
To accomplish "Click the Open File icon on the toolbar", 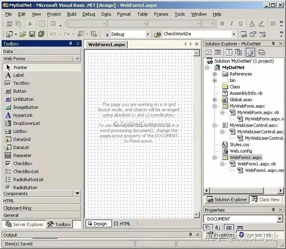I will coord(22,34).
